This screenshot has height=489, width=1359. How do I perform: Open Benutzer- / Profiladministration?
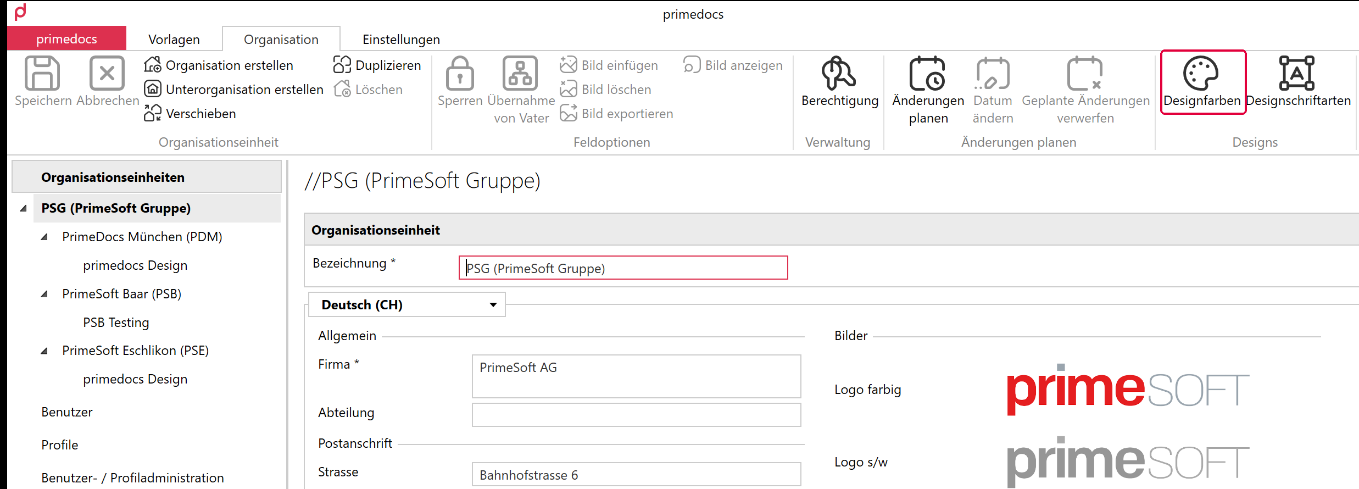132,478
